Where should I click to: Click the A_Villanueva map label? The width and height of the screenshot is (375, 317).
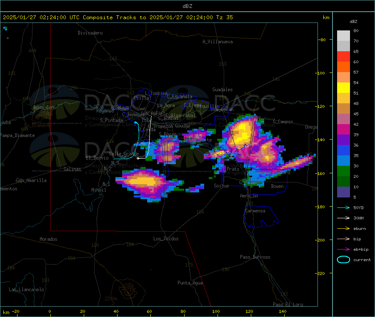click(x=217, y=42)
